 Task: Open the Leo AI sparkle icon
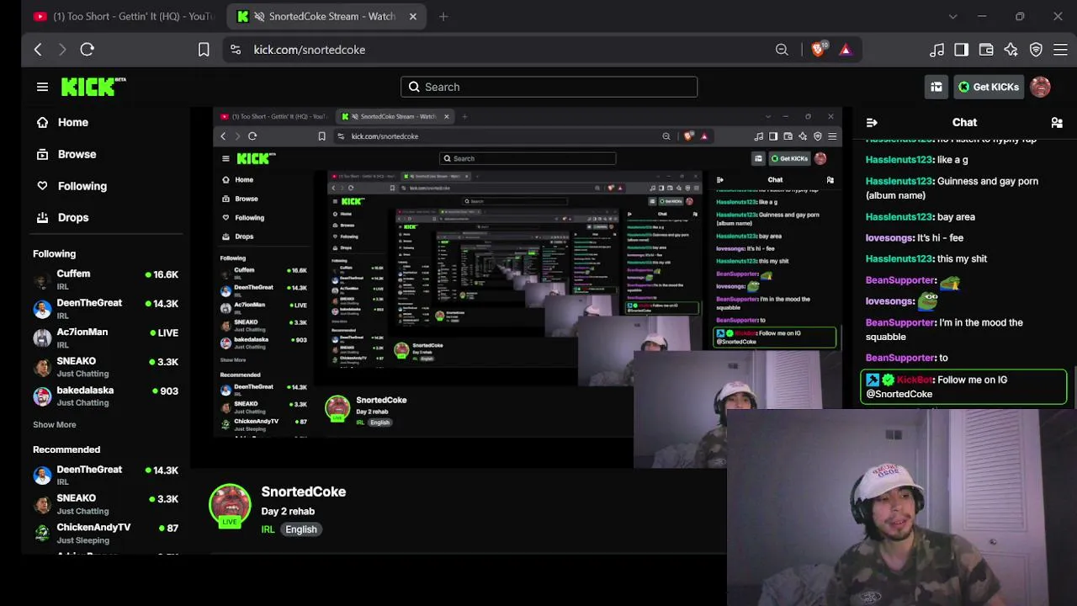point(1011,50)
